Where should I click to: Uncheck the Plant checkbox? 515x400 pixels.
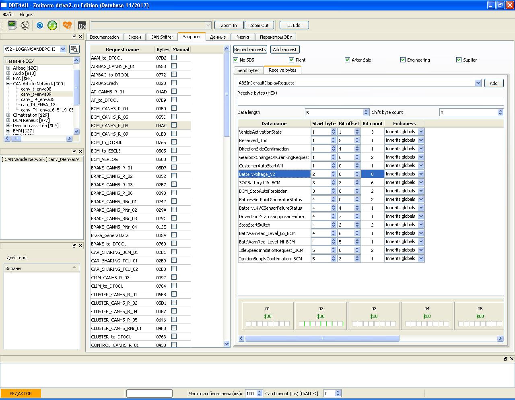[x=291, y=60]
